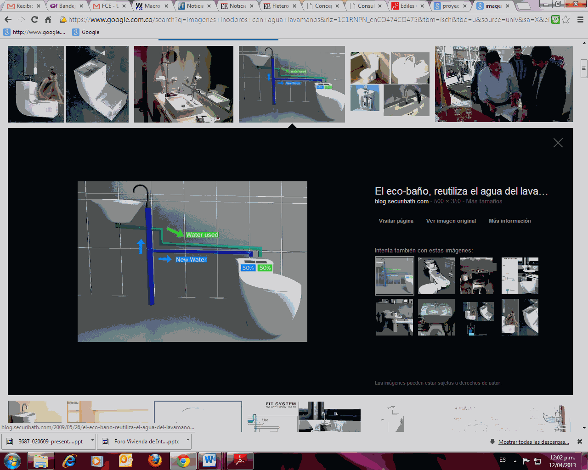Open the Chrome menu icon
The height and width of the screenshot is (470, 588).
pyautogui.click(x=580, y=20)
